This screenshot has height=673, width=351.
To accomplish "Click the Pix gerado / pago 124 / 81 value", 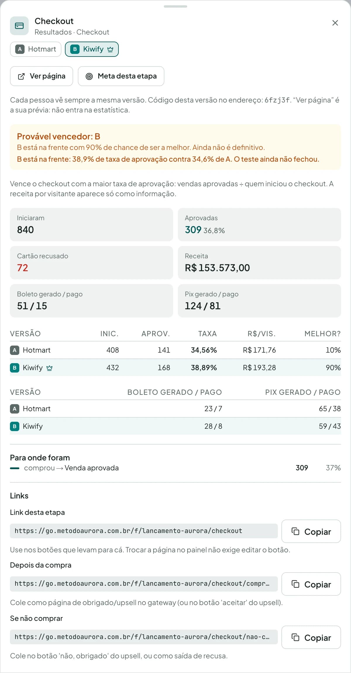I will pyautogui.click(x=203, y=306).
